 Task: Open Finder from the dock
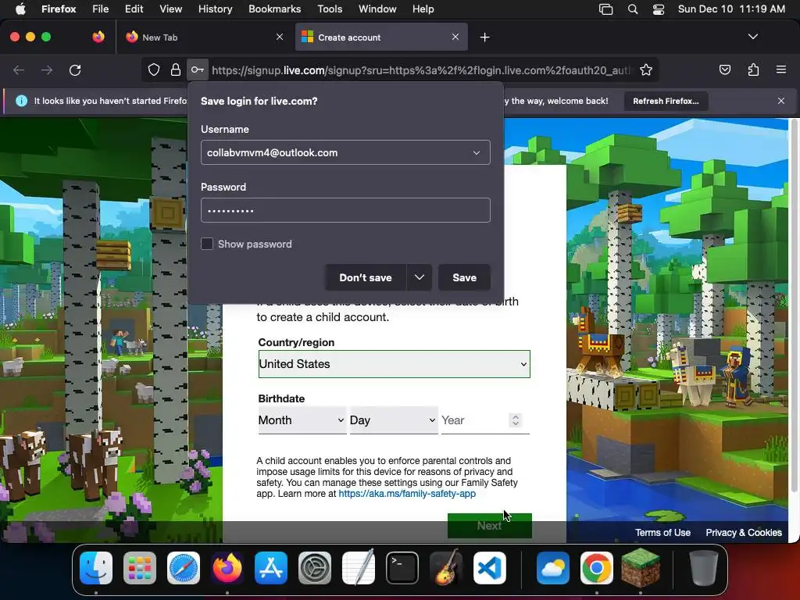tap(96, 568)
